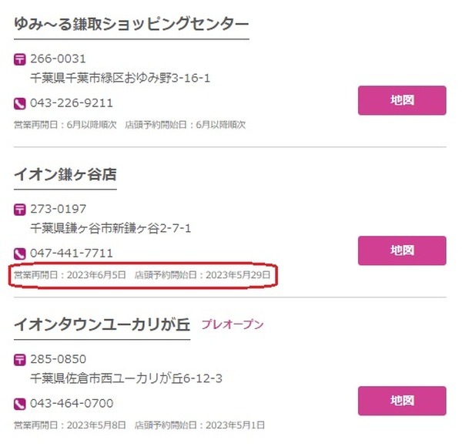Click the phone icon beside 043-226-9211
Viewport: 462px width, 447px height.
coord(20,104)
